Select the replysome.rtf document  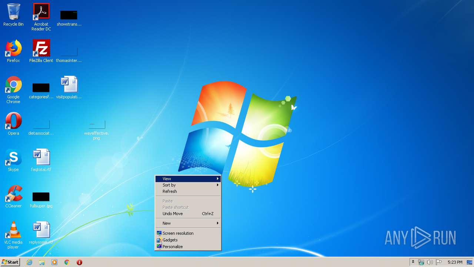[x=41, y=233]
